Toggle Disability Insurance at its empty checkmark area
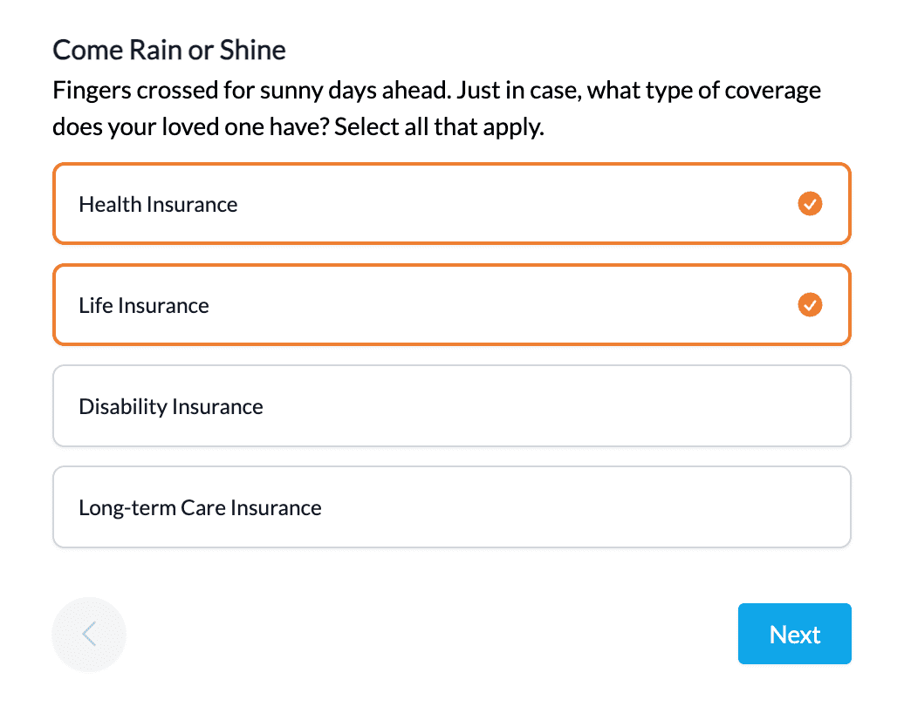Viewport: 904px width, 727px height. 810,405
